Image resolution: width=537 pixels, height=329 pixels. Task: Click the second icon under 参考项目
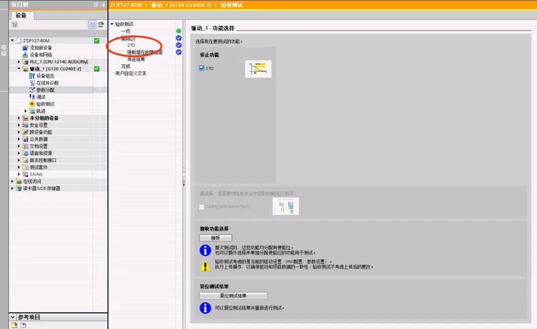(x=23, y=325)
